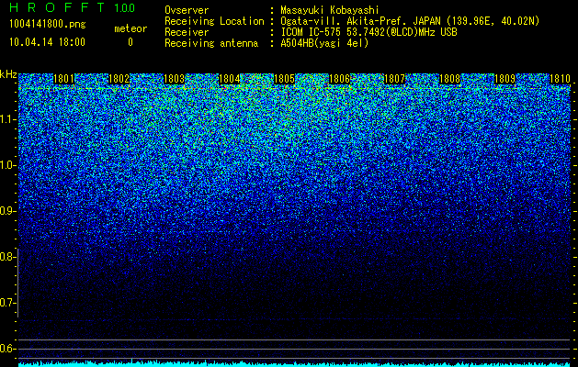Click the 1808 time marker
The width and height of the screenshot is (578, 367).
449,79
